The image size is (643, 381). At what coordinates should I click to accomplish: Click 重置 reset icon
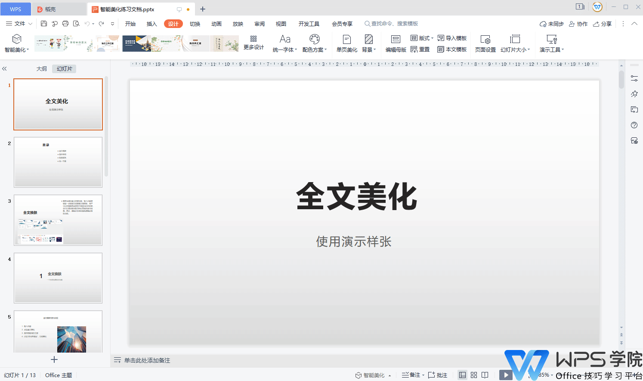[x=420, y=50]
